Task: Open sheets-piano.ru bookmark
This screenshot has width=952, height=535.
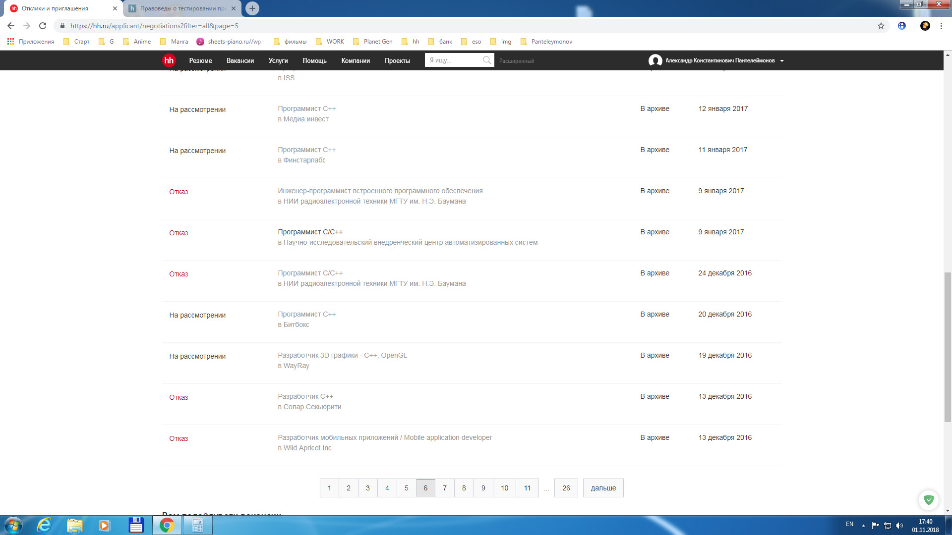Action: pyautogui.click(x=230, y=42)
